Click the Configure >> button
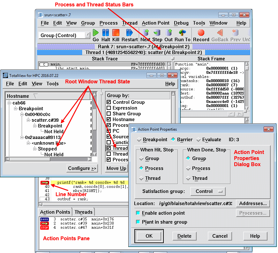Image resolution: width=278 pixels, height=253 pixels. click(x=82, y=168)
